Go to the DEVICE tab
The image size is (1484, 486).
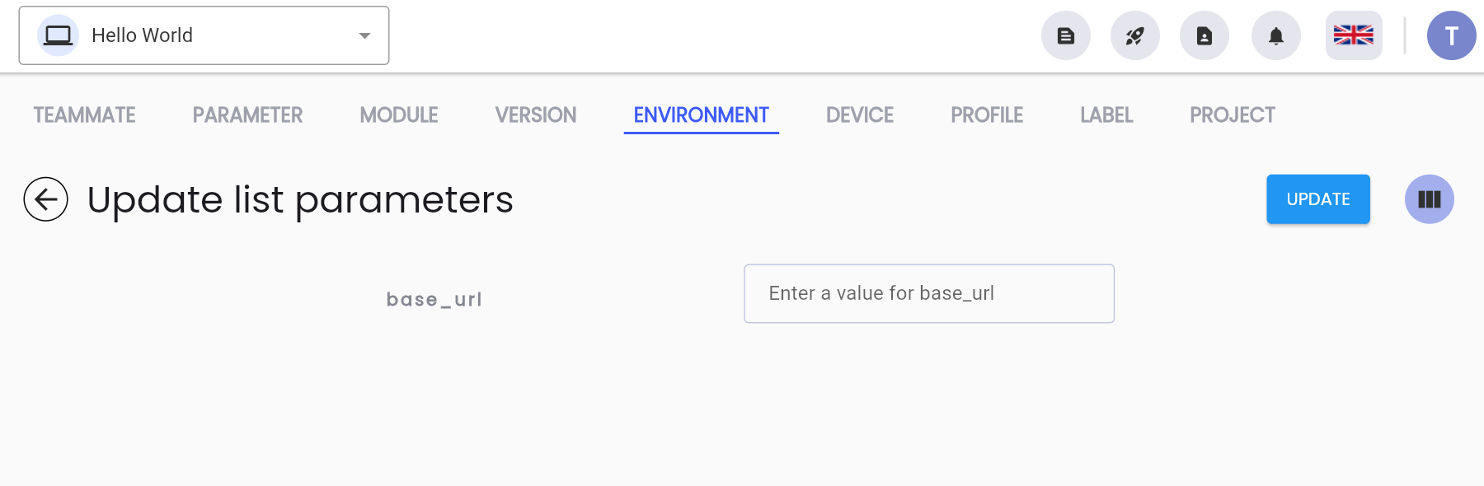(860, 115)
